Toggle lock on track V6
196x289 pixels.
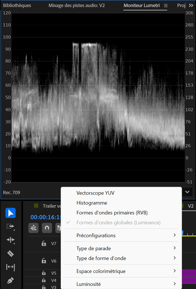[x=44, y=261]
